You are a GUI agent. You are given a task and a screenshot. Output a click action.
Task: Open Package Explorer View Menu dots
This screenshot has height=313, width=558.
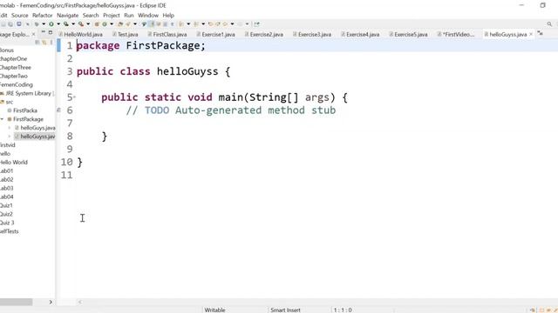(x=51, y=43)
